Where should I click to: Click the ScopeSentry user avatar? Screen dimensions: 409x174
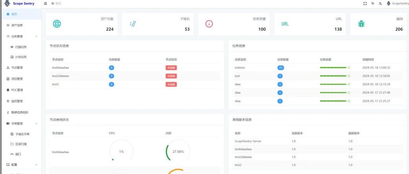(x=389, y=4)
